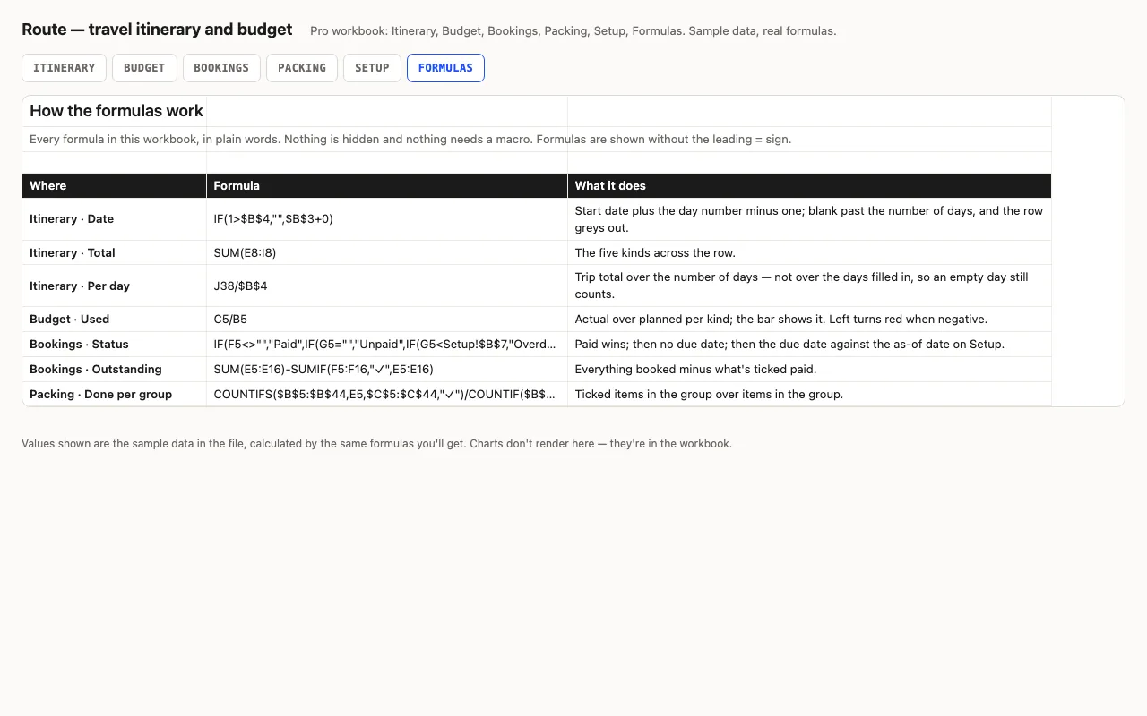Click the J38/$B$4 formula cell
This screenshot has width=1147, height=716.
[387, 286]
